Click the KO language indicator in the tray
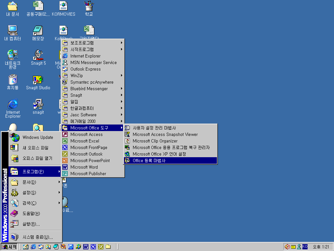The width and height of the screenshot is (334, 251). tap(305, 246)
